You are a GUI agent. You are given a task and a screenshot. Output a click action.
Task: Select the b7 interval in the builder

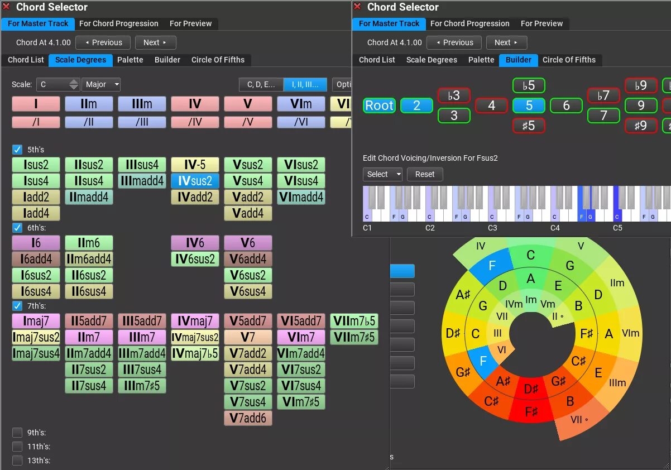pyautogui.click(x=603, y=95)
